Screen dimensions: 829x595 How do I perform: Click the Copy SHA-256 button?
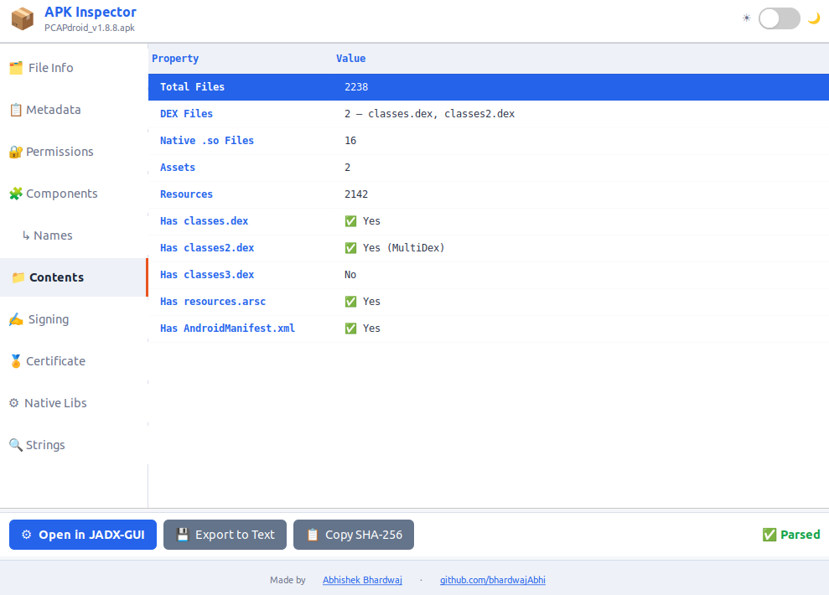354,535
